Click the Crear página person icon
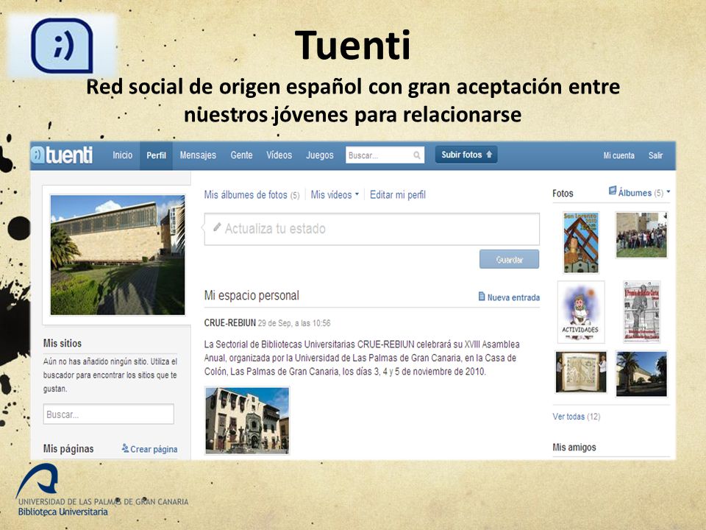Viewport: 706px width, 530px height. tap(125, 448)
